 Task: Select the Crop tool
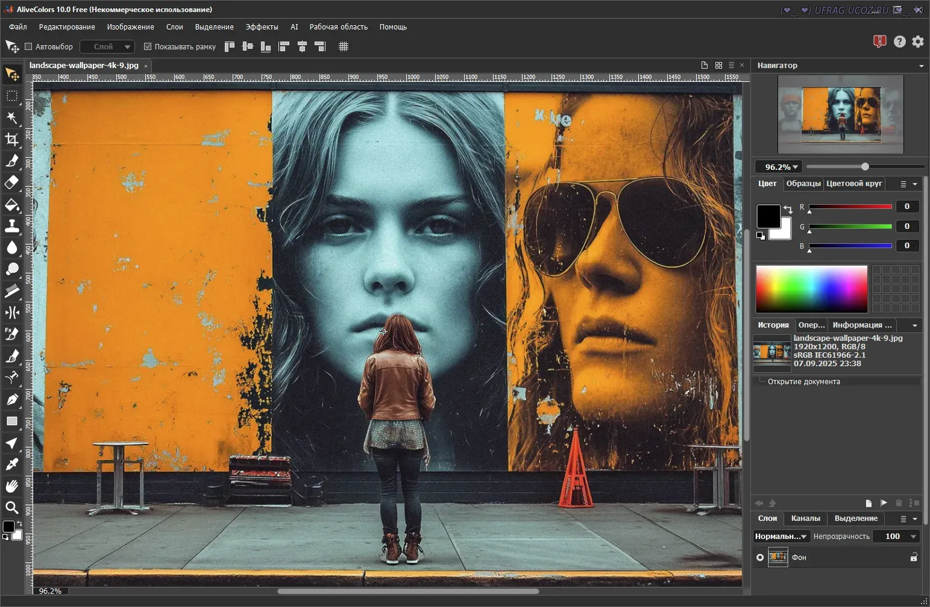(11, 140)
